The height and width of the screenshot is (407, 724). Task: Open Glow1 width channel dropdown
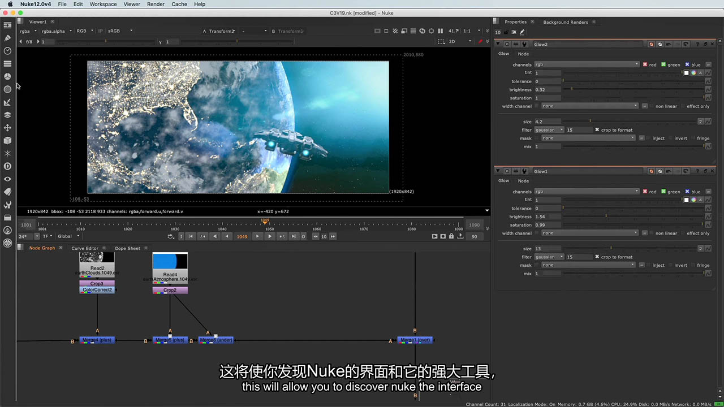click(x=589, y=233)
